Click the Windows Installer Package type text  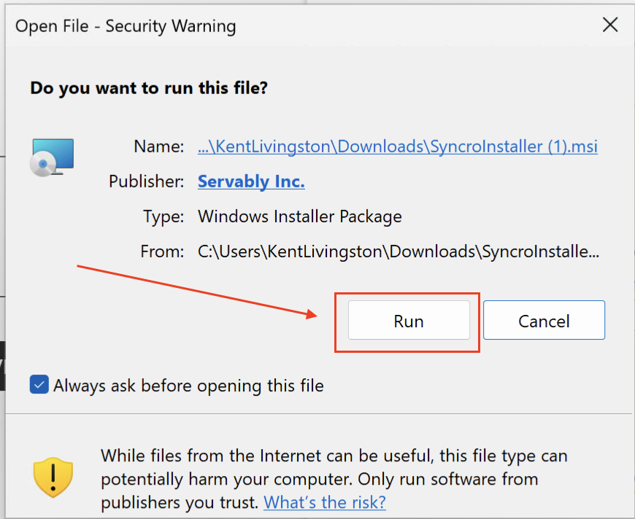tap(300, 216)
